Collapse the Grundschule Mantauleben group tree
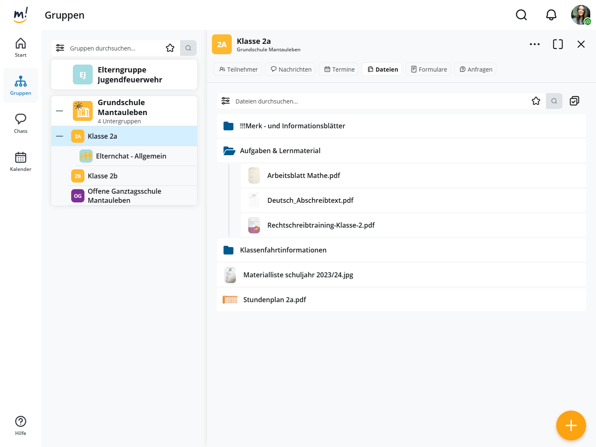The height and width of the screenshot is (447, 596). 60,111
